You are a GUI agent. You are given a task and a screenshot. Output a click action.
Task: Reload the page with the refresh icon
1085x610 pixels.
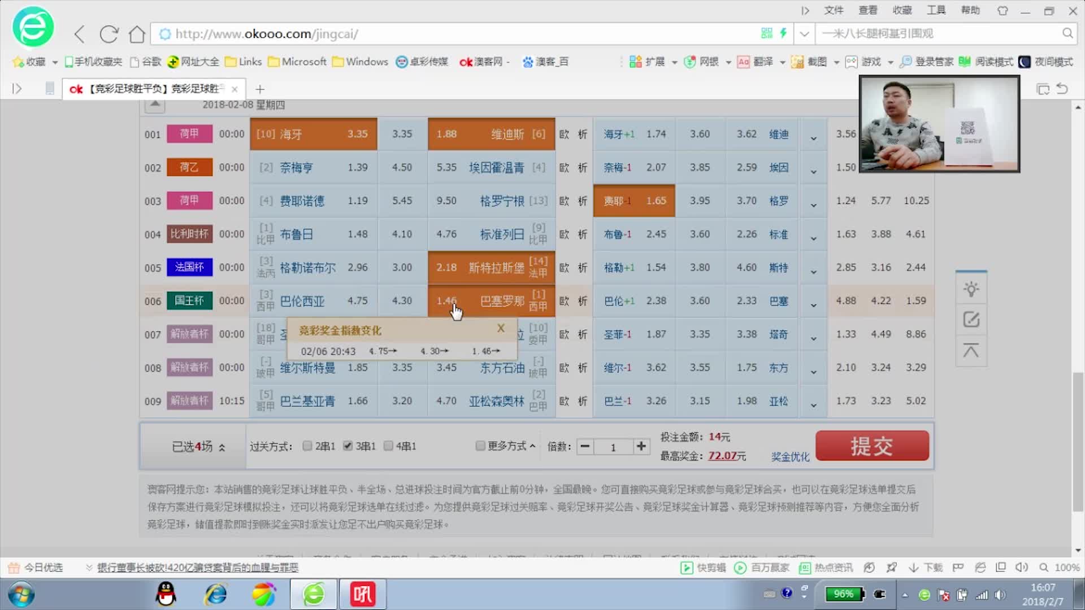pyautogui.click(x=108, y=34)
